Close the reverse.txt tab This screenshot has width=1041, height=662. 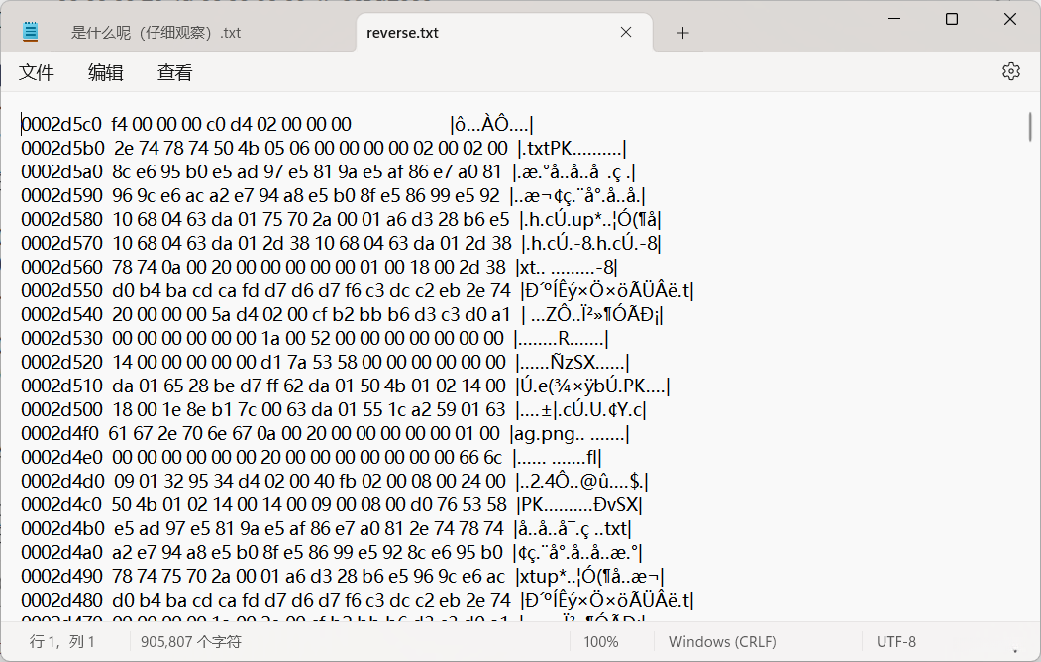pos(625,32)
